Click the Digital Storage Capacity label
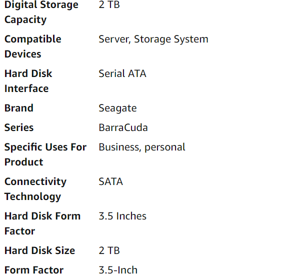307x280 pixels. tap(41, 12)
